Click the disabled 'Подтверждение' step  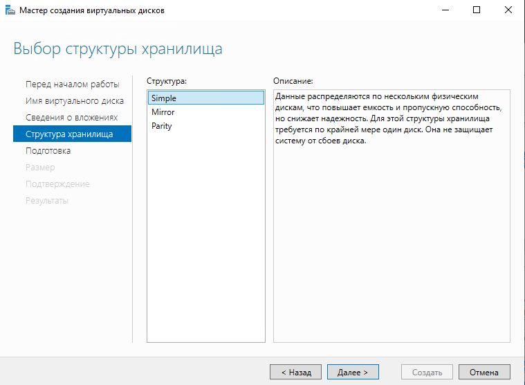(x=57, y=184)
